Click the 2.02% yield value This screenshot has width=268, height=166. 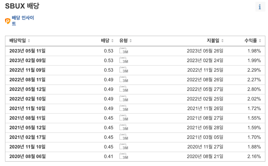254,99
